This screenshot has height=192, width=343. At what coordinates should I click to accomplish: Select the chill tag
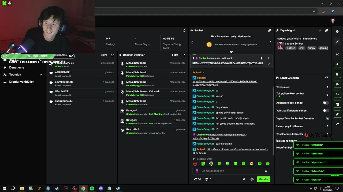coord(302,48)
